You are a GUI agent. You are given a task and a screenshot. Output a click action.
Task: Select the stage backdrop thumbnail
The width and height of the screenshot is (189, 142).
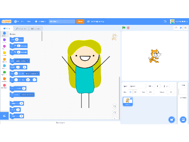pos(183,92)
